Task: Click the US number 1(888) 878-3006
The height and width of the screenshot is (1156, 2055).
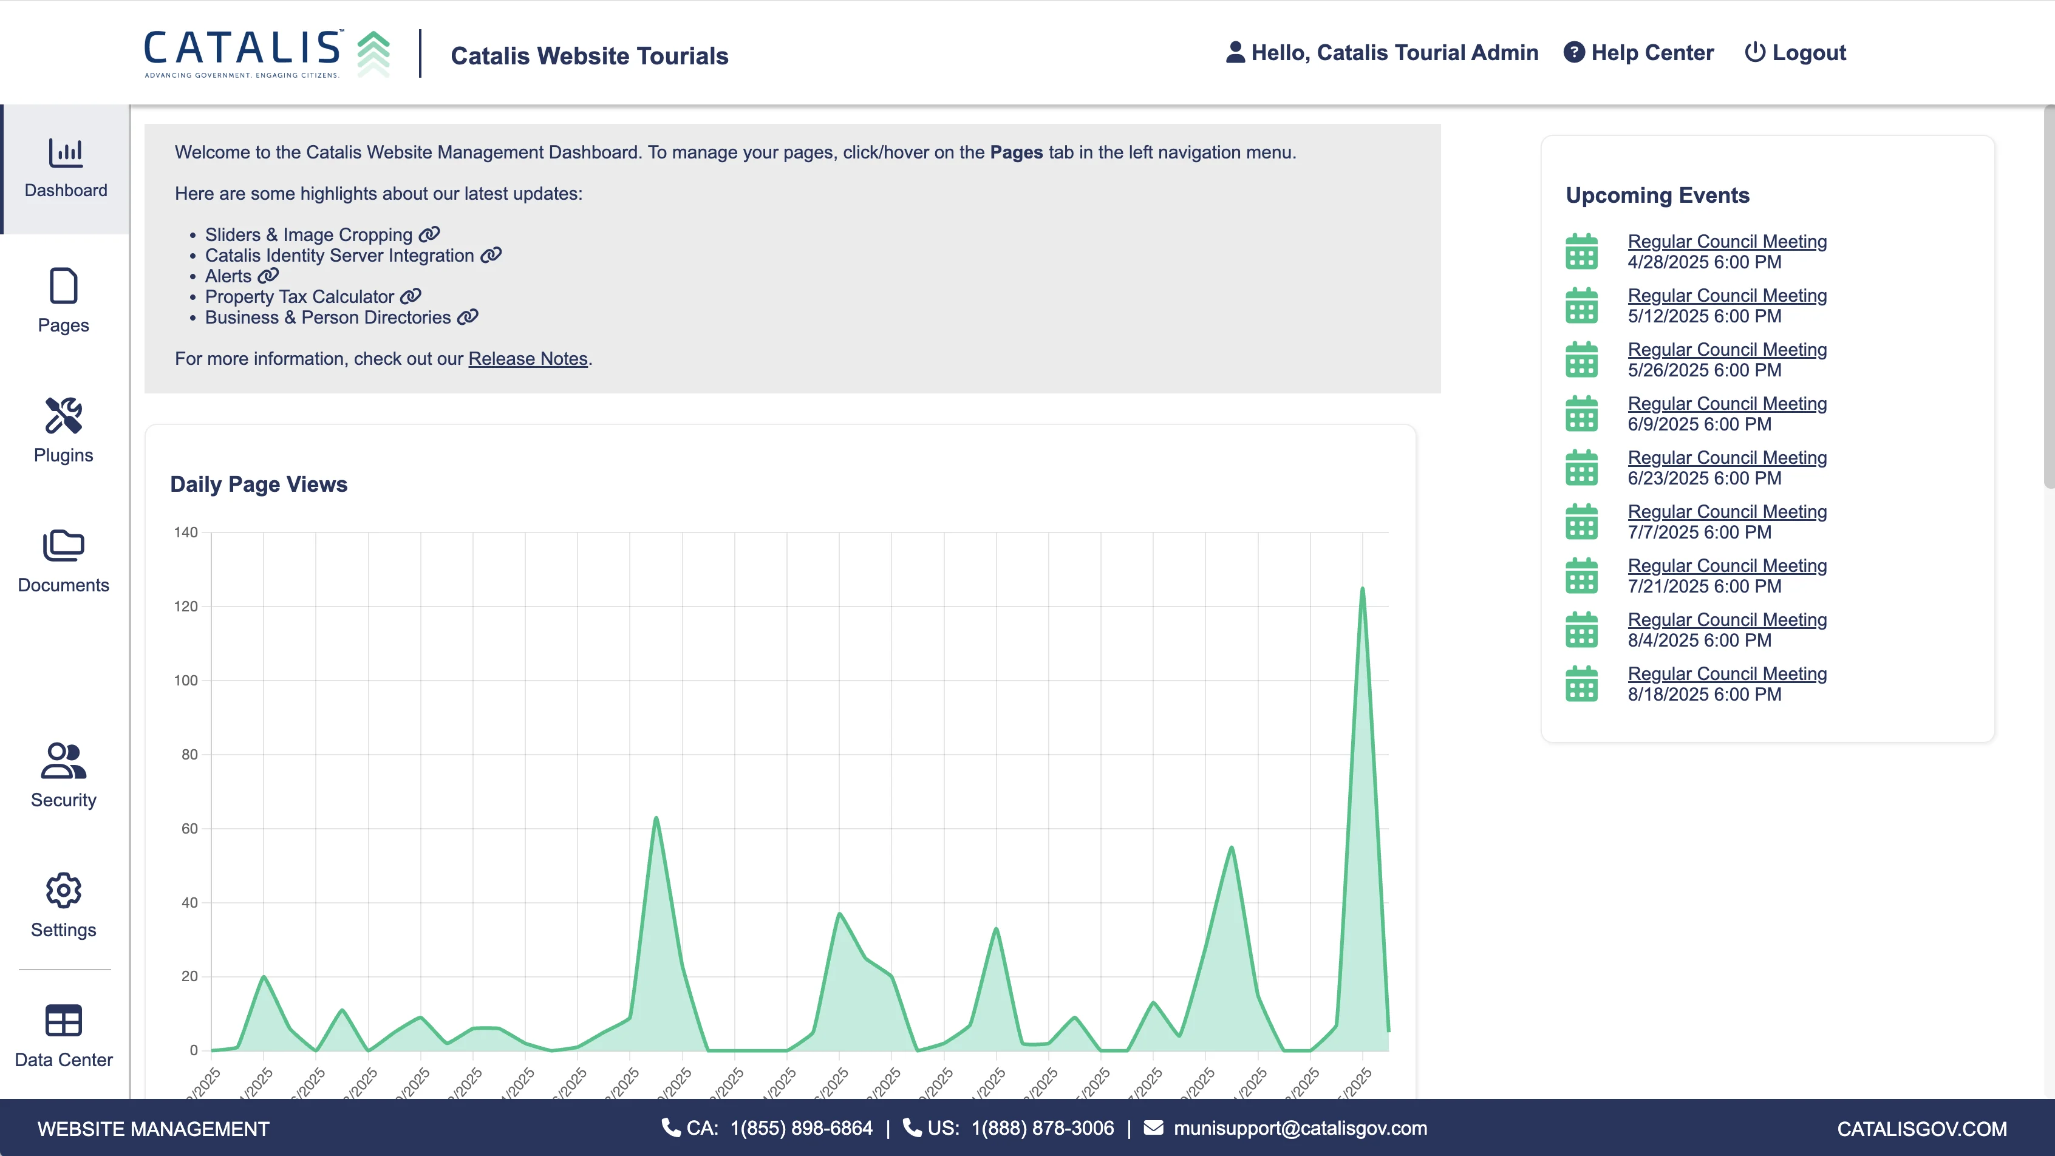Action: click(1043, 1128)
